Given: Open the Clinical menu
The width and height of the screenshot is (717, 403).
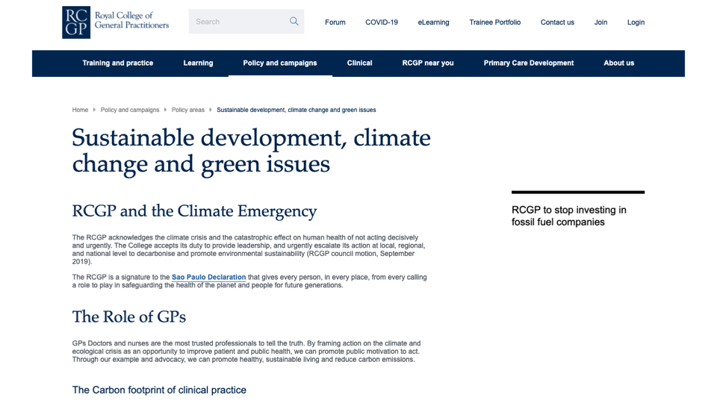Looking at the screenshot, I should (359, 63).
